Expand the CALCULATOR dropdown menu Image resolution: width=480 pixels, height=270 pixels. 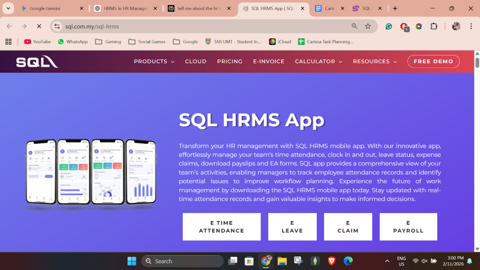[318, 61]
